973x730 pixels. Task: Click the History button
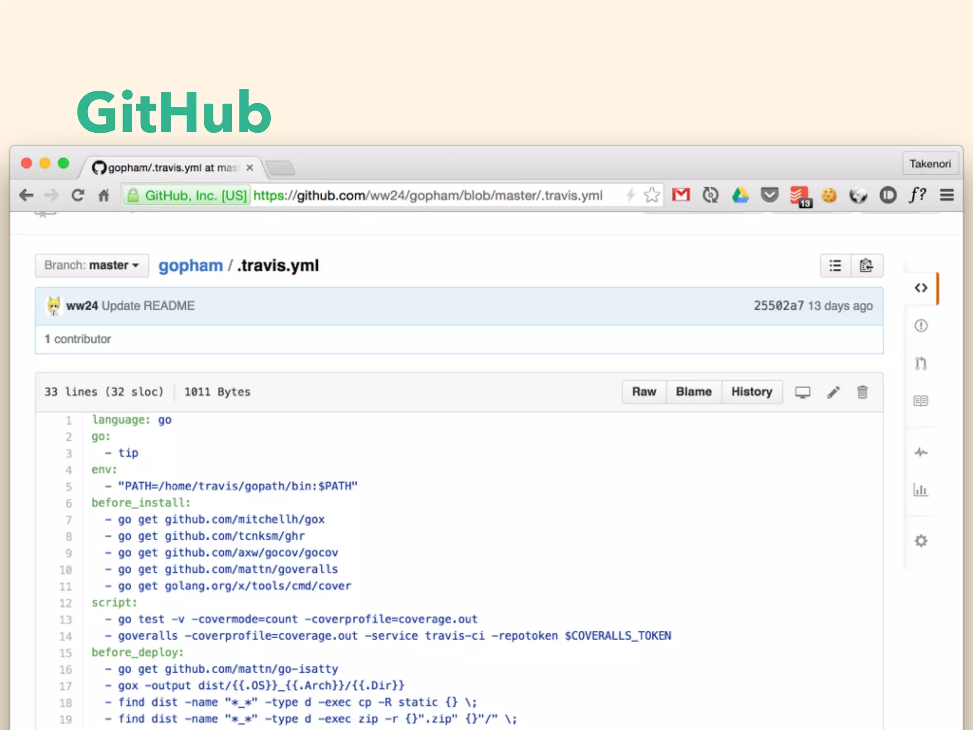tap(752, 392)
